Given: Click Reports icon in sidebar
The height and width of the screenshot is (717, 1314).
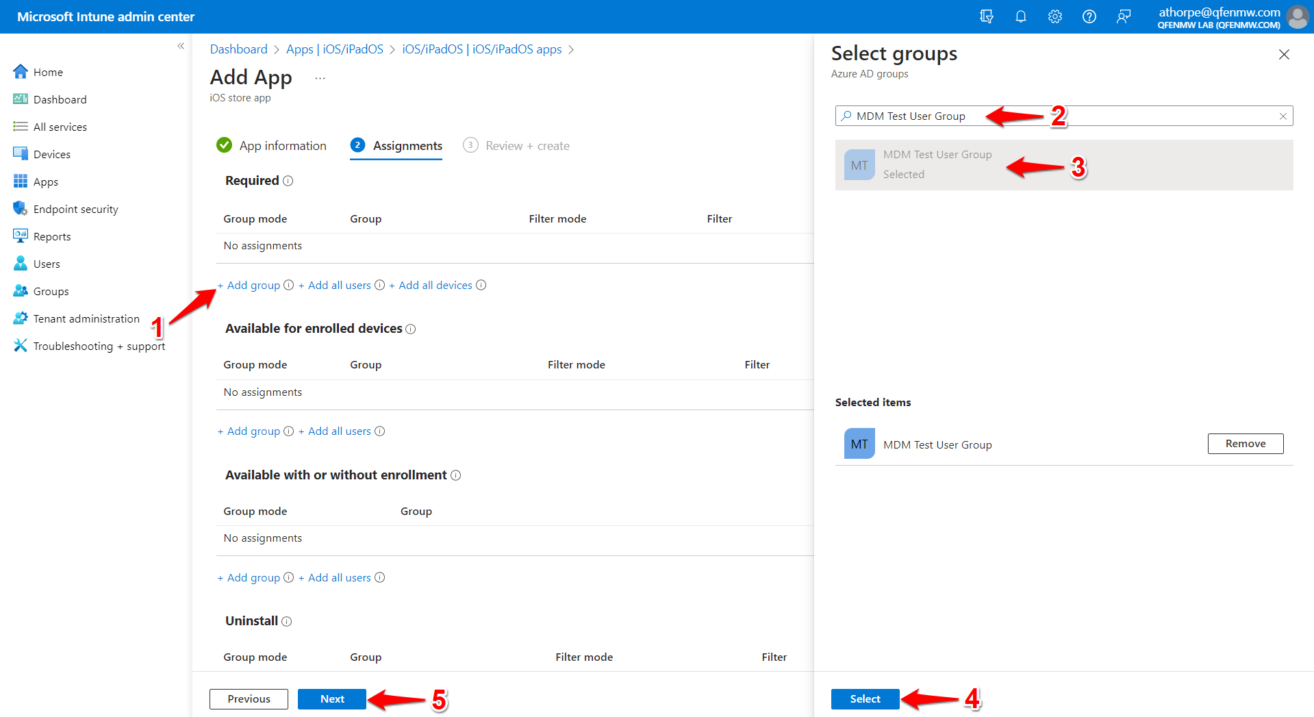Looking at the screenshot, I should point(21,236).
